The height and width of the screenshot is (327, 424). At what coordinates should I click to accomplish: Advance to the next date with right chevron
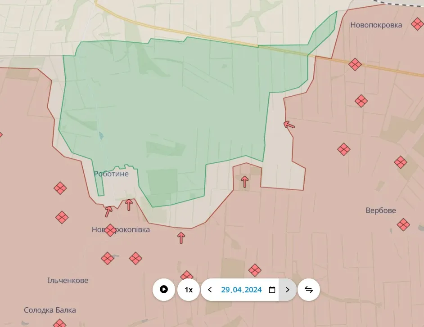[288, 290]
